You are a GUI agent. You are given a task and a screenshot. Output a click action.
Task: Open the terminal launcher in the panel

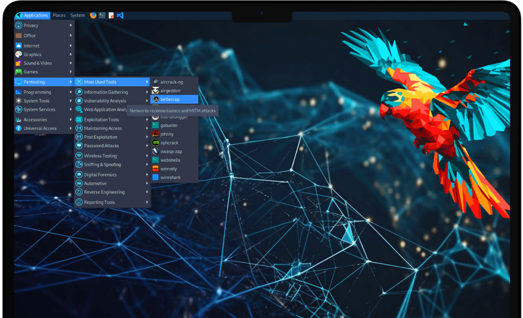click(x=102, y=15)
